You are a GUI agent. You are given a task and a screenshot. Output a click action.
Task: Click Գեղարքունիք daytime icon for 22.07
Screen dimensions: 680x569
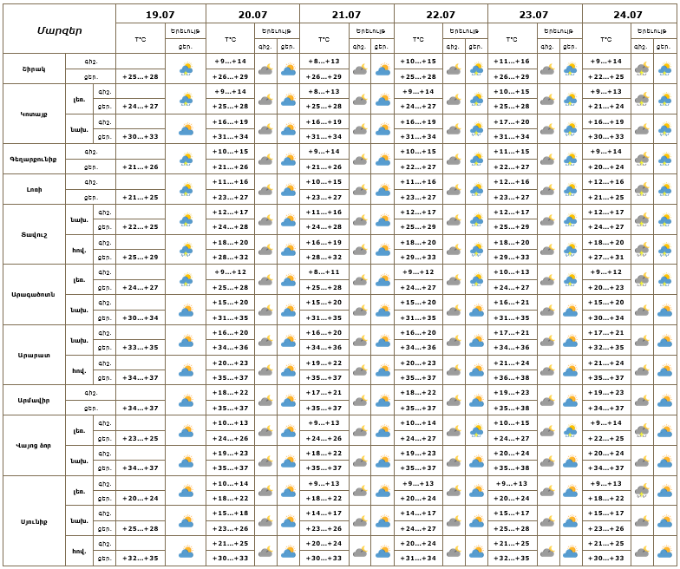coord(477,160)
